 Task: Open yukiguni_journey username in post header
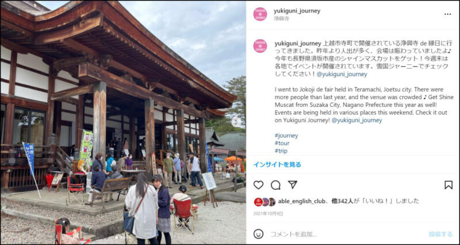tap(297, 11)
